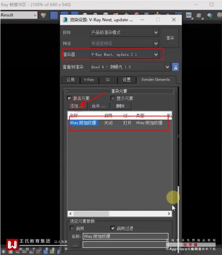Toggle the red channel R button

54,16
